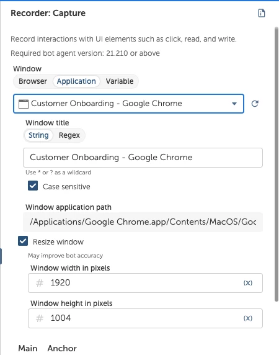The image size is (279, 355).
Task: Click the hash icon in height field
Action: (40, 318)
